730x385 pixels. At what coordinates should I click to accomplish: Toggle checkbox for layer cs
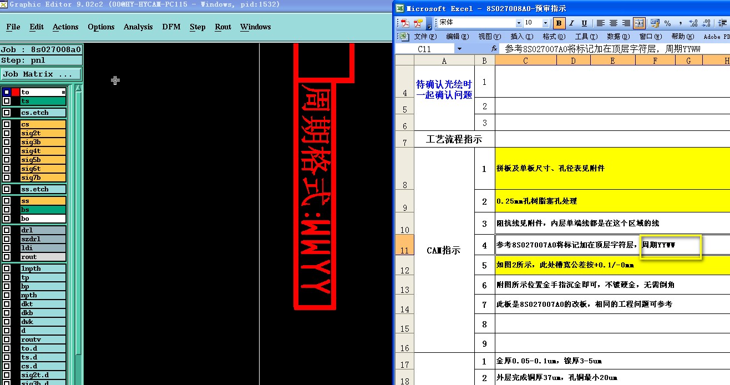(7, 124)
